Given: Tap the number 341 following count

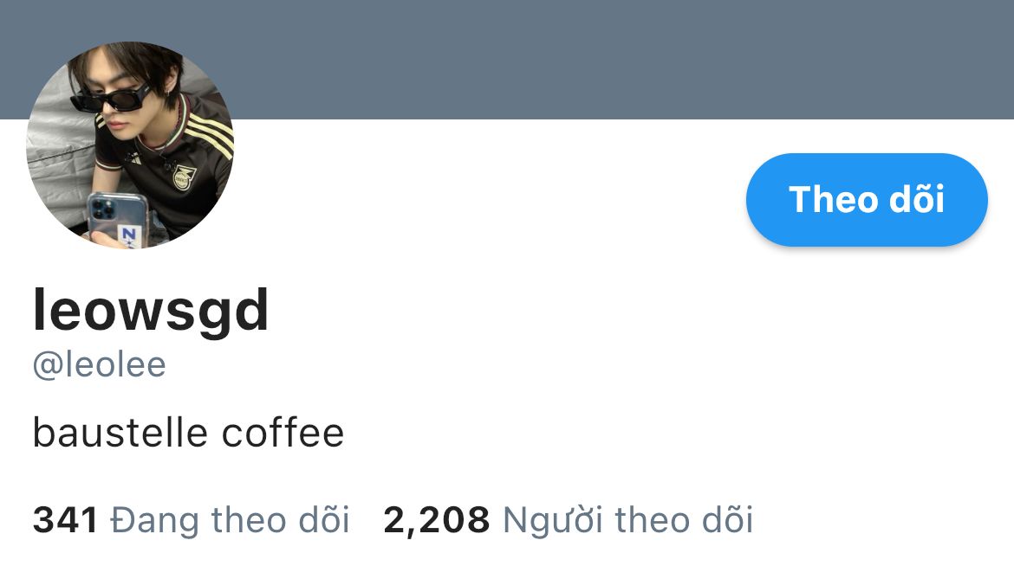Looking at the screenshot, I should pyautogui.click(x=65, y=520).
